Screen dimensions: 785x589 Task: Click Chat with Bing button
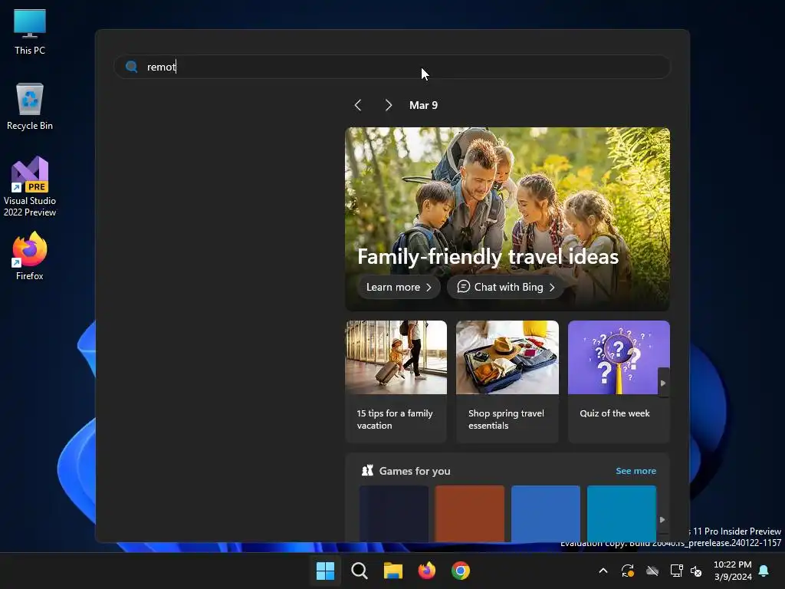point(506,287)
